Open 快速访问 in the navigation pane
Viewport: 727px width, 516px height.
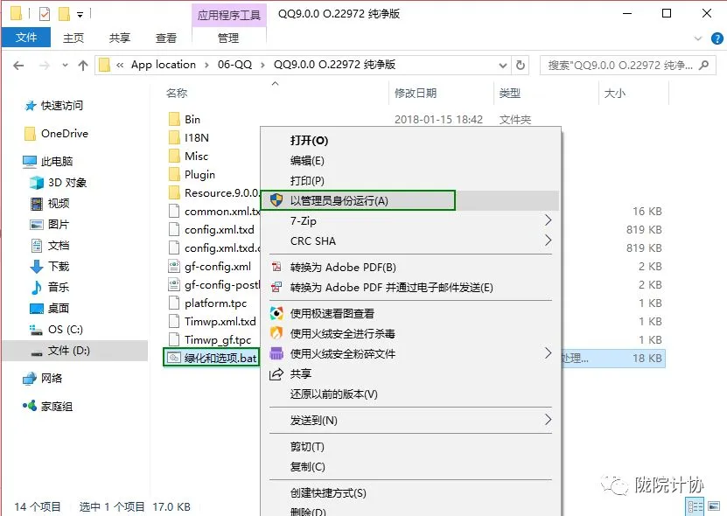pyautogui.click(x=61, y=106)
